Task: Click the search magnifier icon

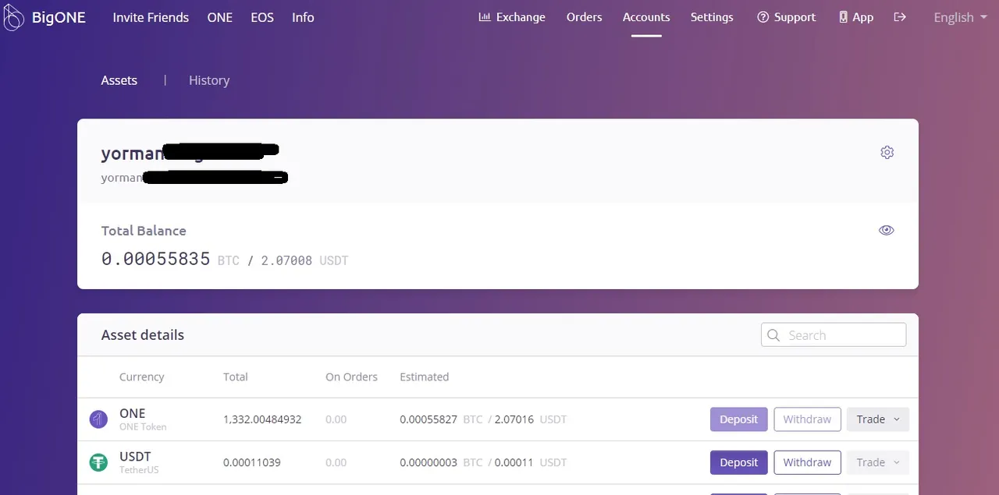Action: (773, 335)
